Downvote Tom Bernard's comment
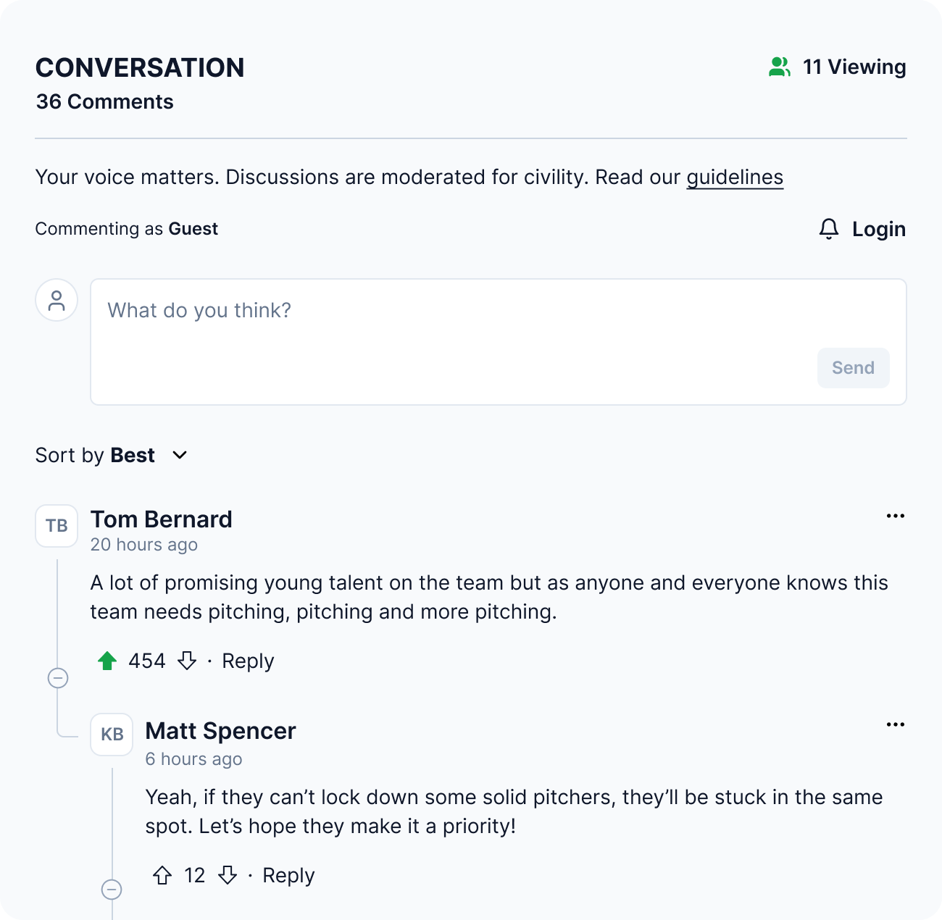 (x=186, y=661)
